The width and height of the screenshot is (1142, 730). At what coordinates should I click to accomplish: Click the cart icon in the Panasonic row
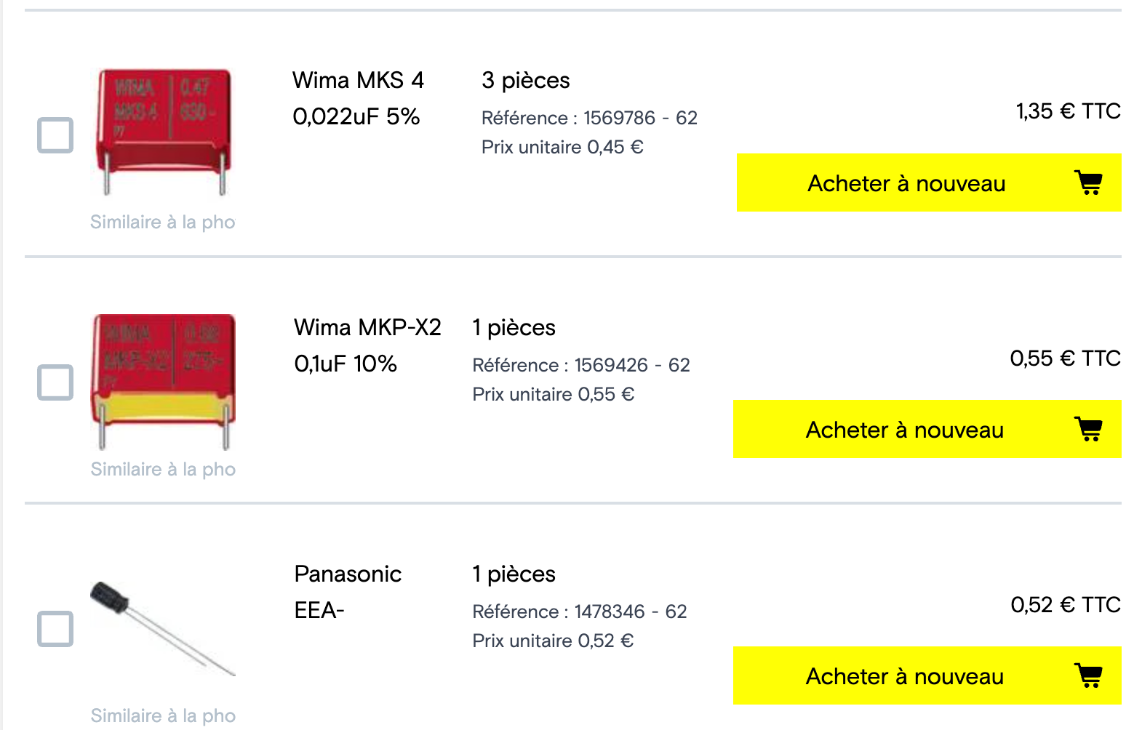[1088, 675]
